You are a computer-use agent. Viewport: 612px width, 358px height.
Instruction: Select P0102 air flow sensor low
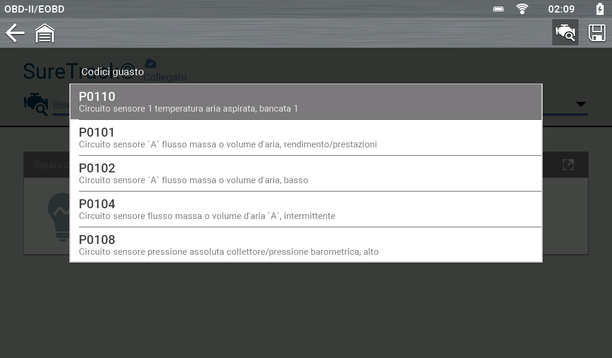point(305,174)
